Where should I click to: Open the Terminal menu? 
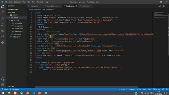click(x=40, y=2)
